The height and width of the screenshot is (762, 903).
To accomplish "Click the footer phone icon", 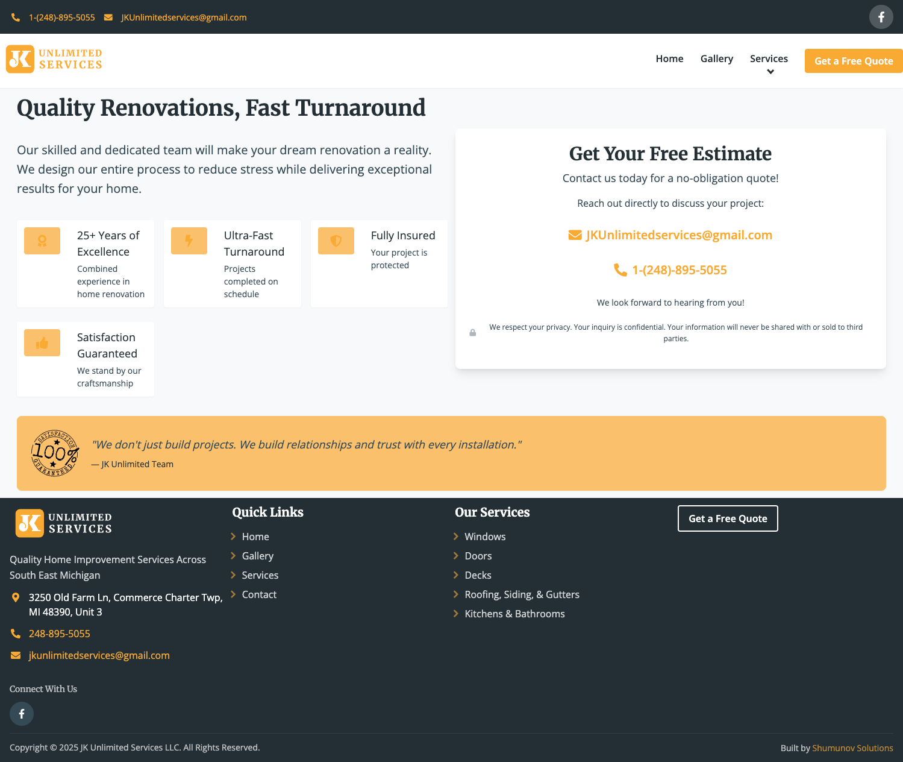I will click(x=16, y=634).
